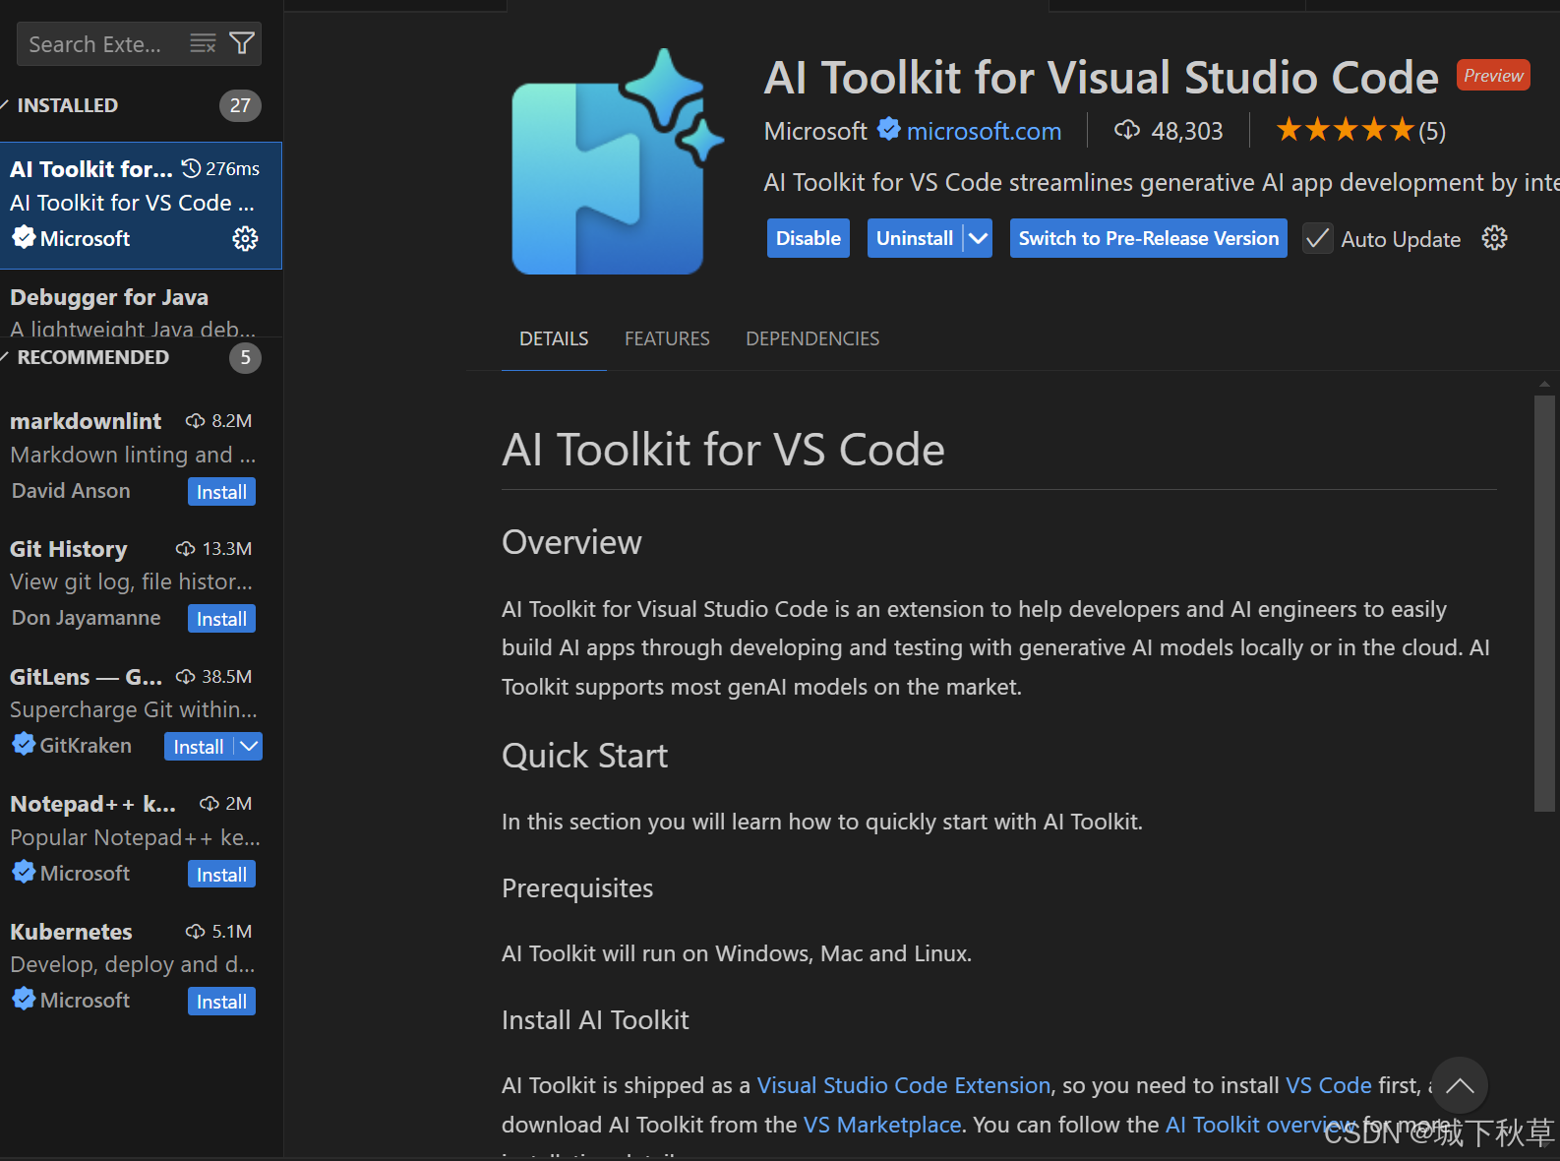Click the large AI Toolkit extension logo
The image size is (1560, 1161).
[x=617, y=162]
